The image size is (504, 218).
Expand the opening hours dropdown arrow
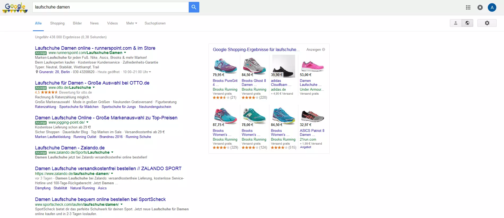[150, 72]
